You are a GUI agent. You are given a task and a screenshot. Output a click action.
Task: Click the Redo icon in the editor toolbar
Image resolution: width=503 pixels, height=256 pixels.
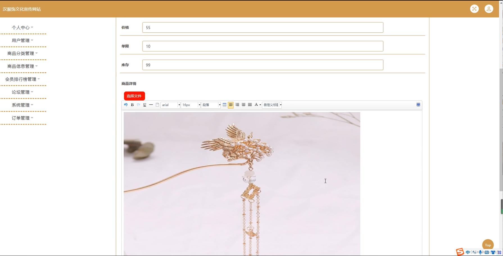coord(138,105)
